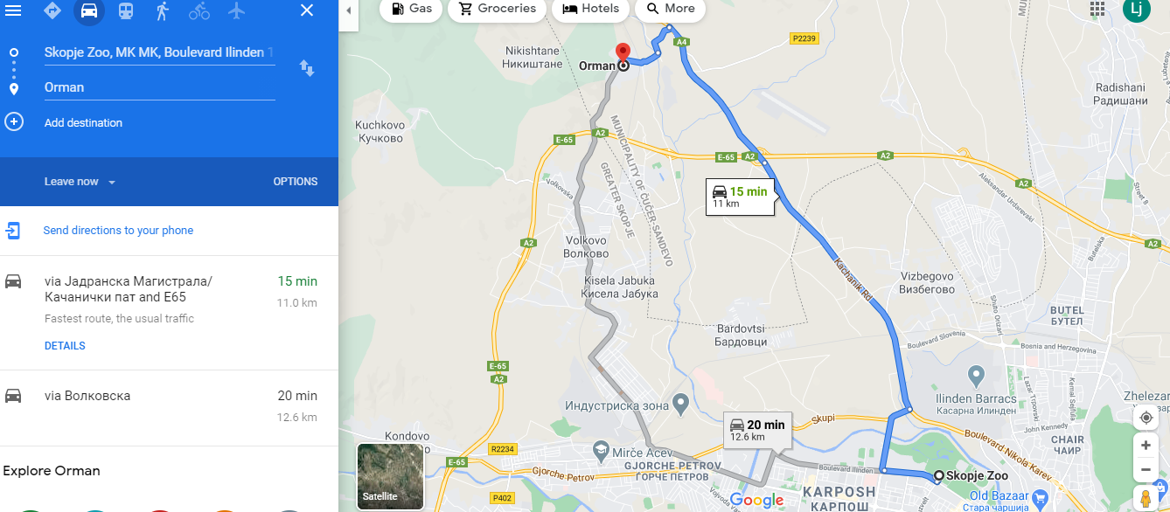
Task: Reverse starting point and destination
Action: (307, 68)
